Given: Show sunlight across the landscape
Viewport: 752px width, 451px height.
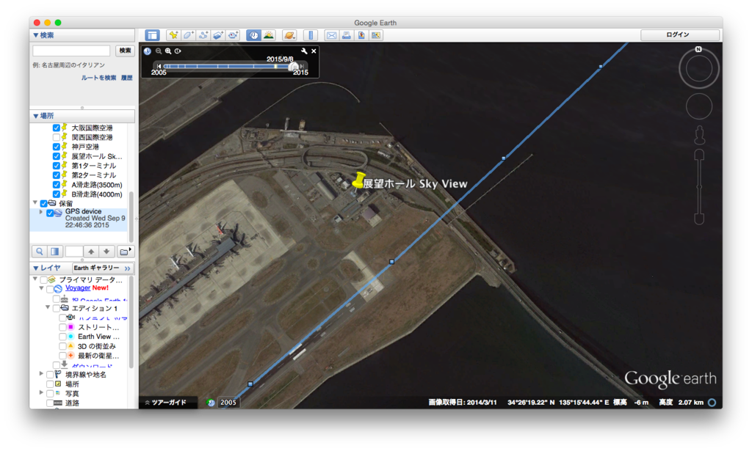Looking at the screenshot, I should pos(269,35).
